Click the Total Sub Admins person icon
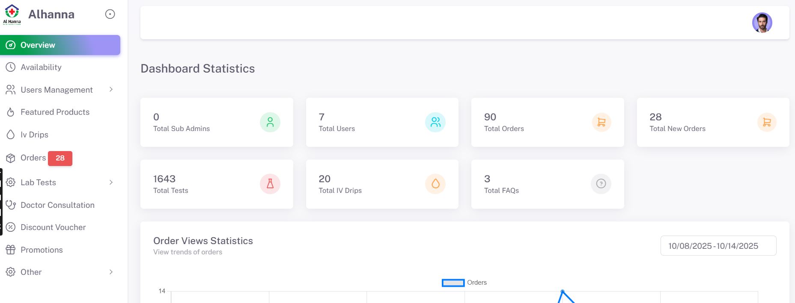The width and height of the screenshot is (795, 303). pos(270,122)
